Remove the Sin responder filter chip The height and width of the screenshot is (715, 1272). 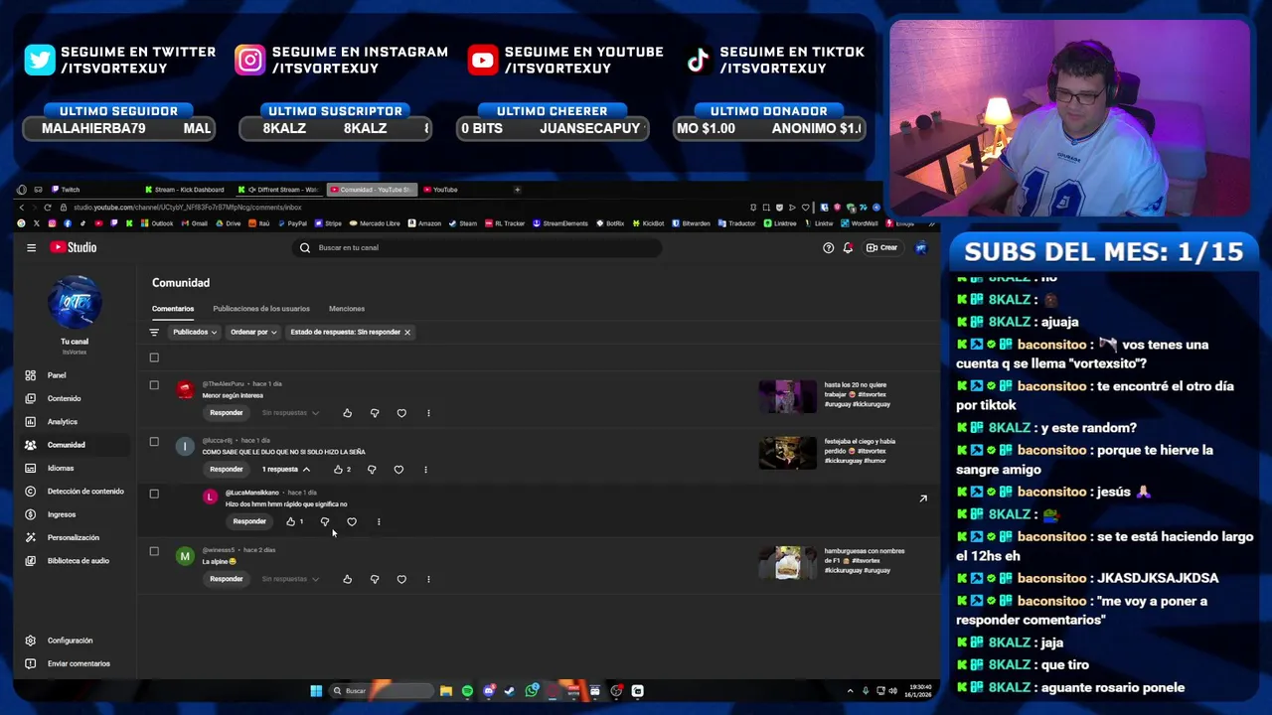tap(407, 333)
